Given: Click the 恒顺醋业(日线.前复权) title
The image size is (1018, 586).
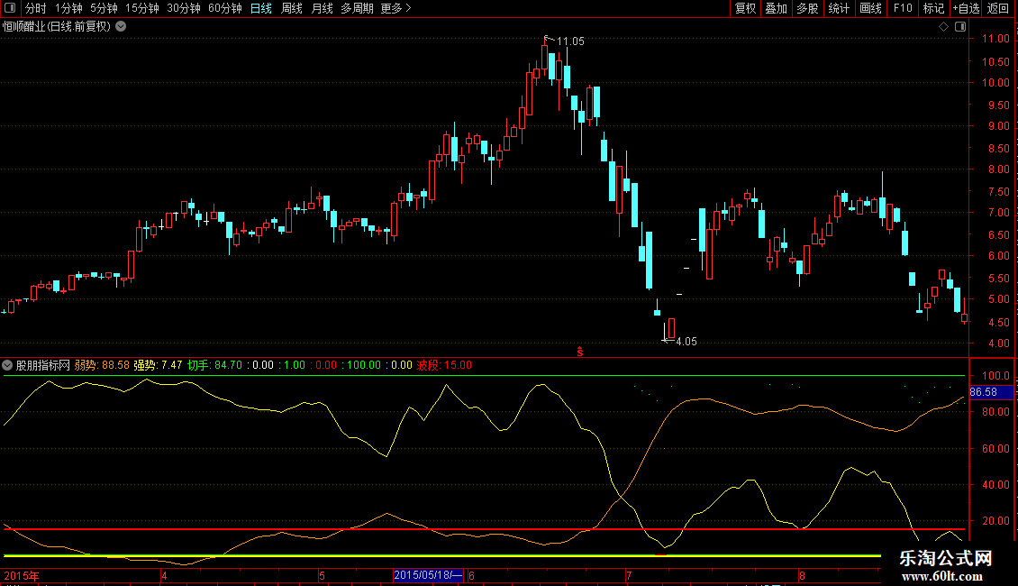Looking at the screenshot, I should (x=57, y=27).
